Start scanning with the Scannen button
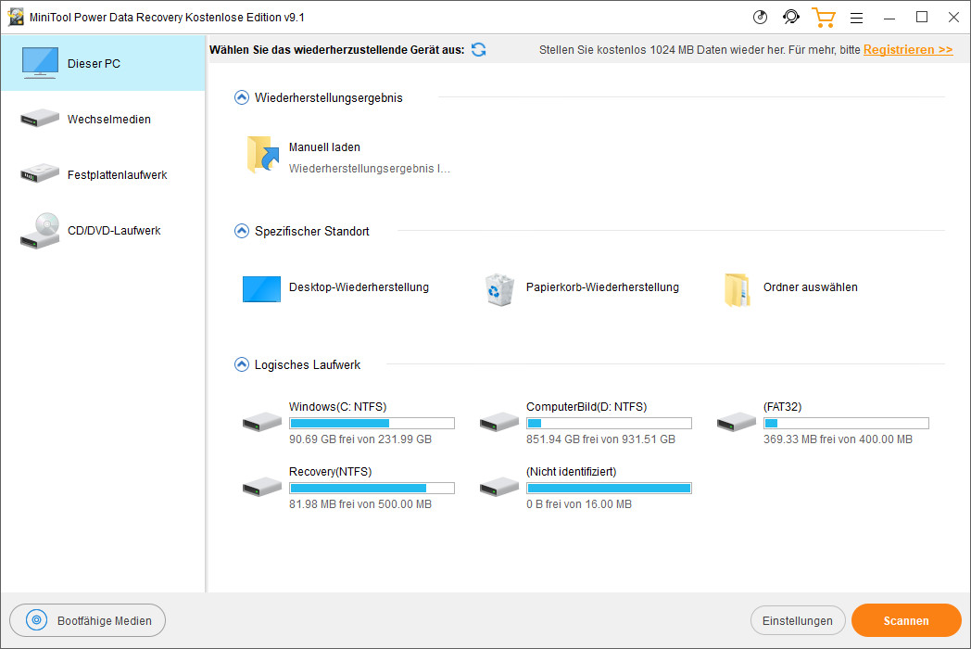 [x=906, y=620]
